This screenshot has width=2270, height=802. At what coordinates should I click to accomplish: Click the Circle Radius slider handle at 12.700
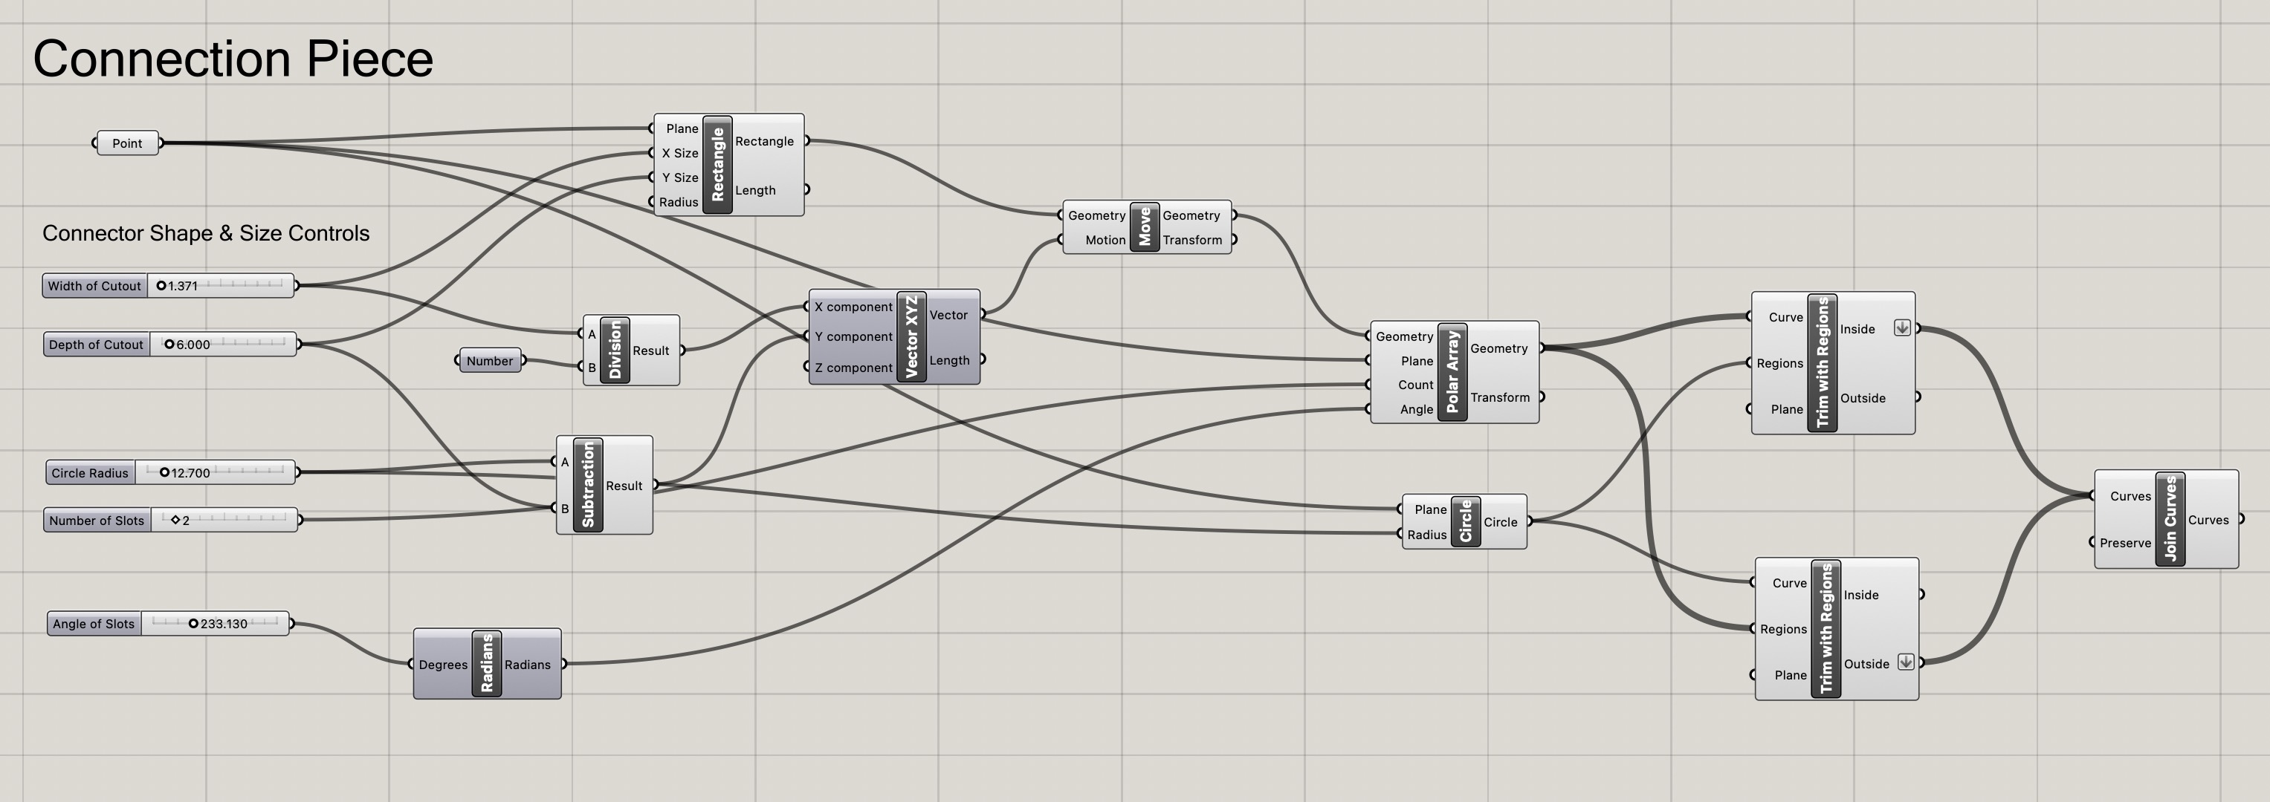[165, 473]
